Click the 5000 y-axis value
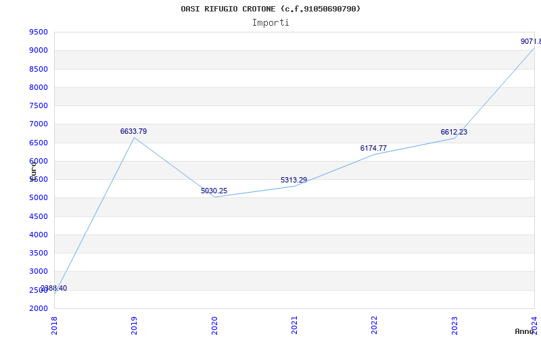 39,198
